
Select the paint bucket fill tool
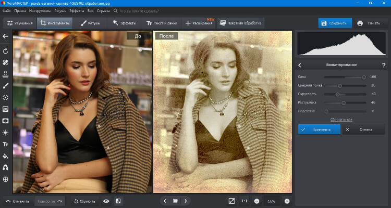coord(6,156)
